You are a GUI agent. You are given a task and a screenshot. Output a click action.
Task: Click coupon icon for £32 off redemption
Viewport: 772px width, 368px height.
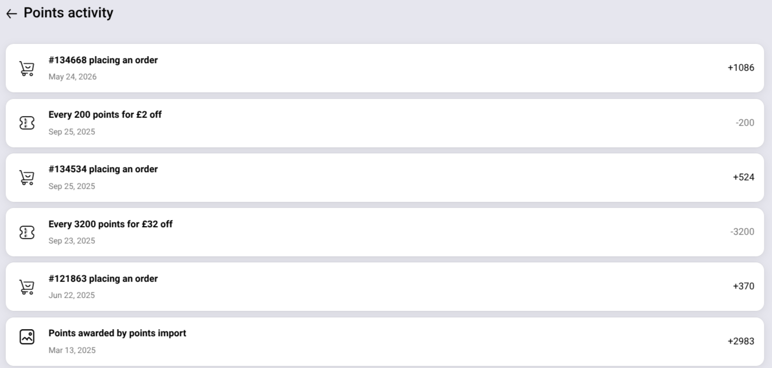coord(27,232)
